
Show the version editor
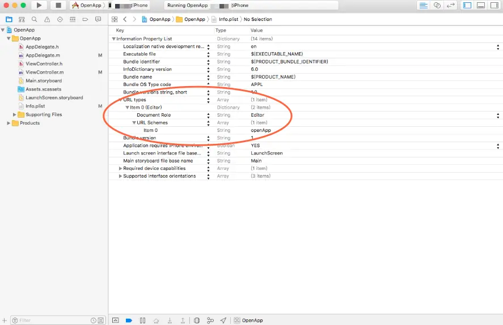450,6
